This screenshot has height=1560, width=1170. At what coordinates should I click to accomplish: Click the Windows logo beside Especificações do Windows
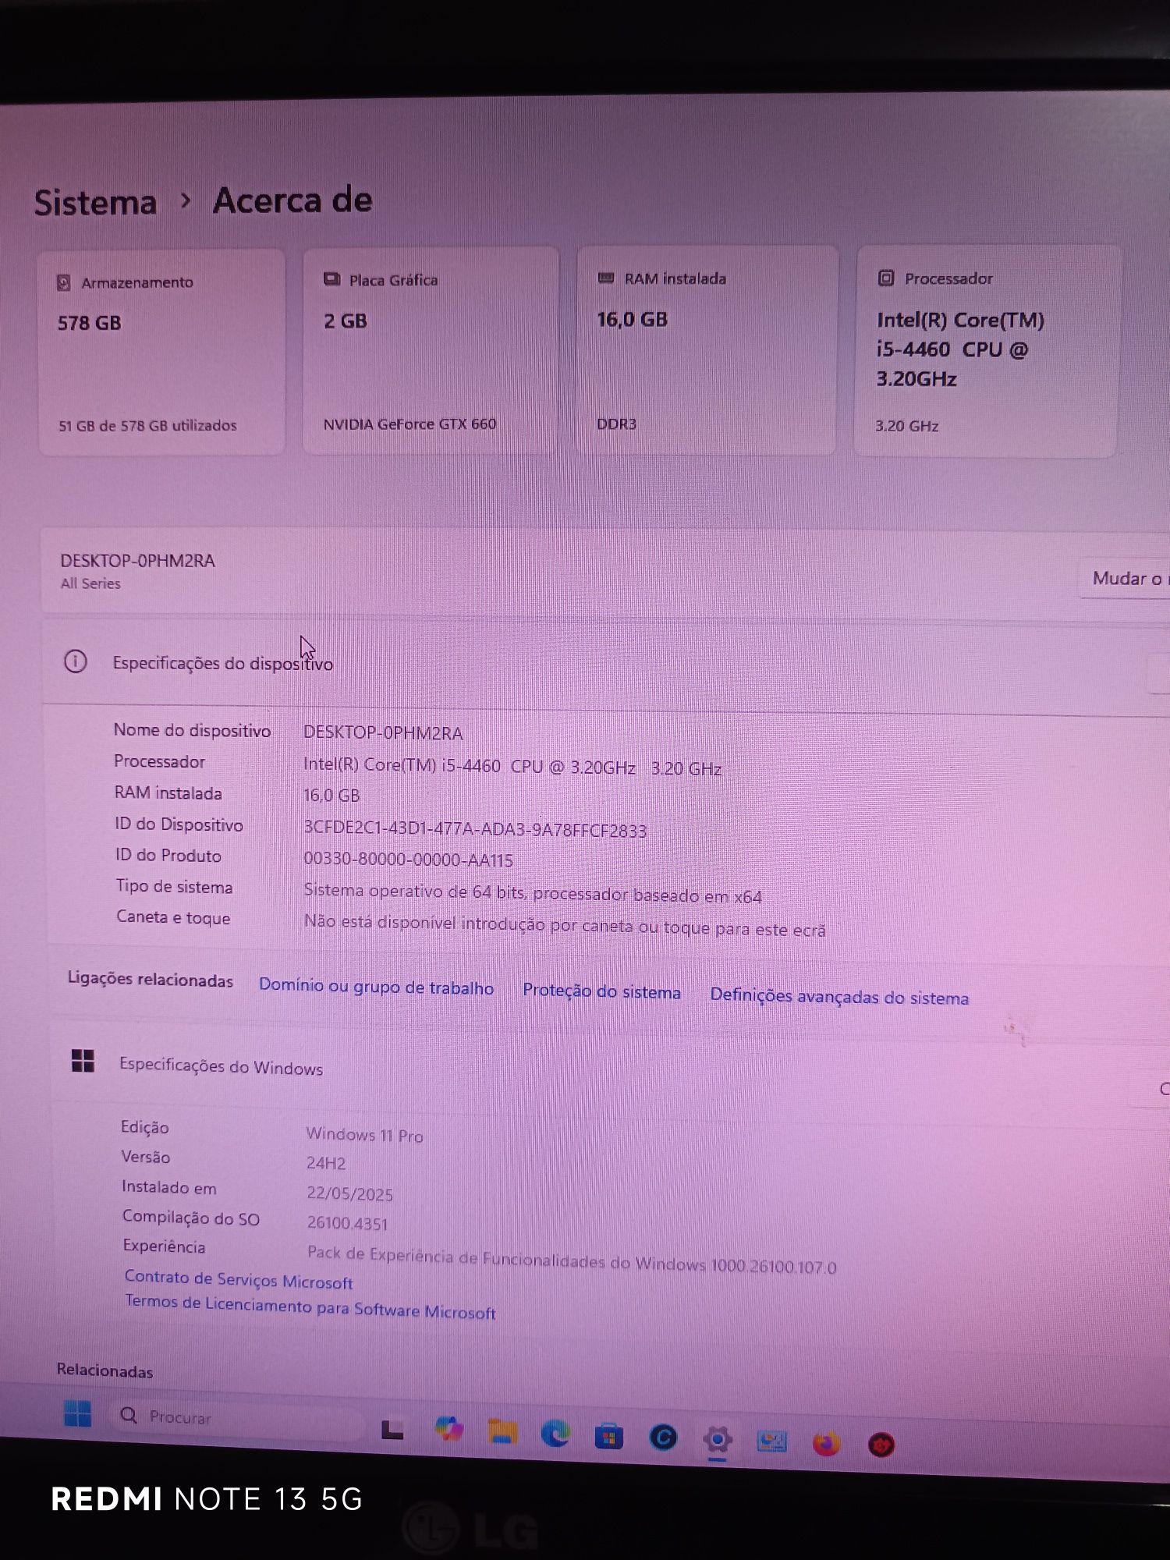[x=83, y=1061]
